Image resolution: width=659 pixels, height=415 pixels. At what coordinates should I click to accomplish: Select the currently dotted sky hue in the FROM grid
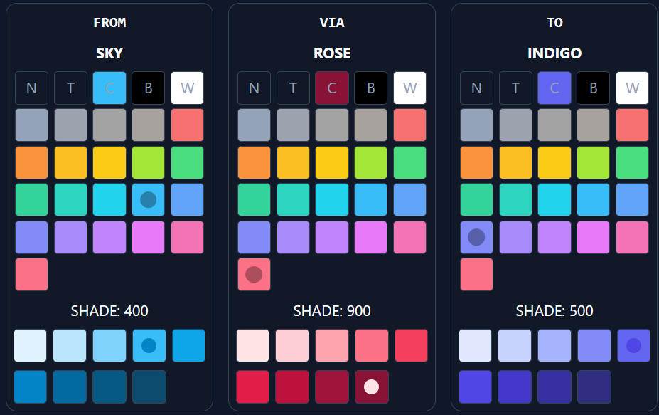(x=148, y=200)
